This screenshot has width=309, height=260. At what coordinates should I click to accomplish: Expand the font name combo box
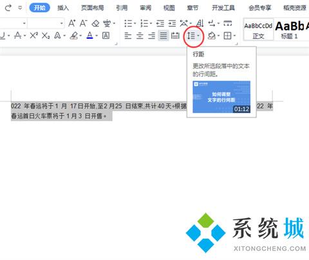click(24, 23)
